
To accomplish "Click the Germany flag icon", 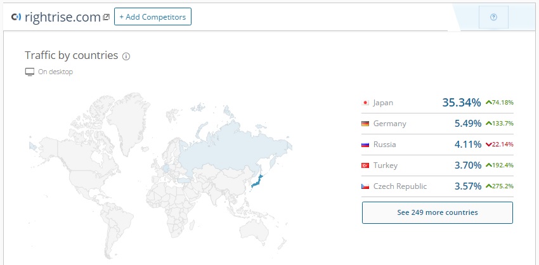I will pos(365,124).
